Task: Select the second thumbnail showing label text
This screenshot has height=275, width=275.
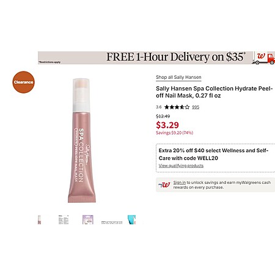Action: point(64,219)
